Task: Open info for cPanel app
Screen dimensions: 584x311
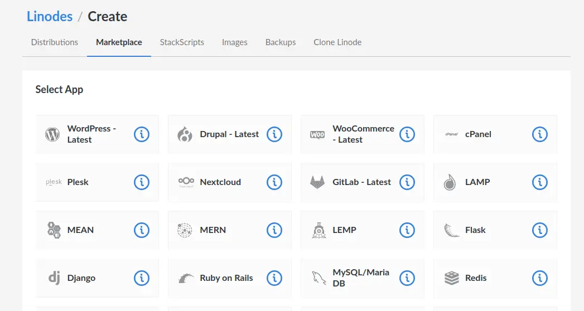Action: (x=540, y=134)
